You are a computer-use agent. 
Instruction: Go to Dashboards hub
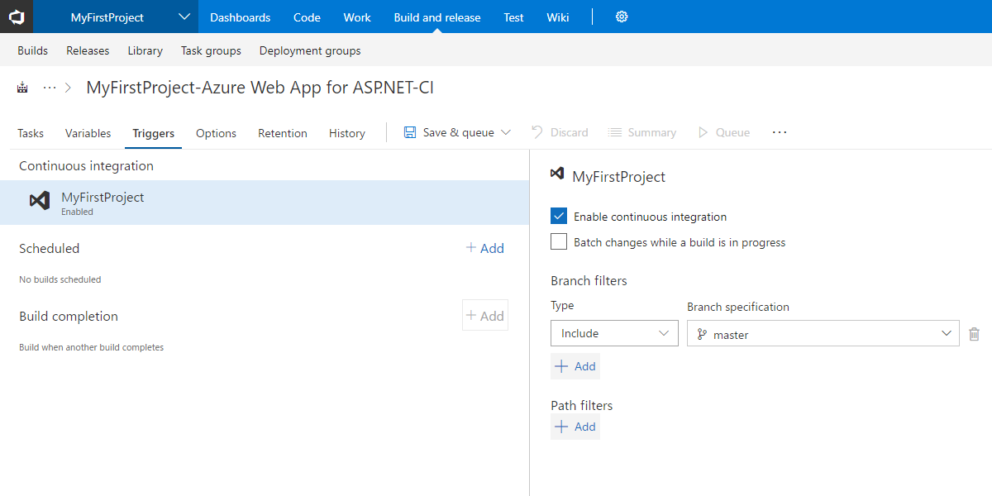click(240, 17)
